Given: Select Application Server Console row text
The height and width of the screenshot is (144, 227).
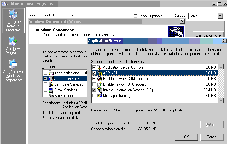Looking at the screenshot, I should click(x=123, y=67).
